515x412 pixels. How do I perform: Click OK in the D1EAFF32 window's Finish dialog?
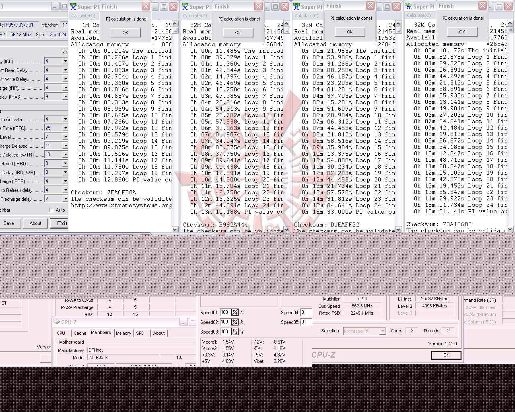(x=350, y=32)
